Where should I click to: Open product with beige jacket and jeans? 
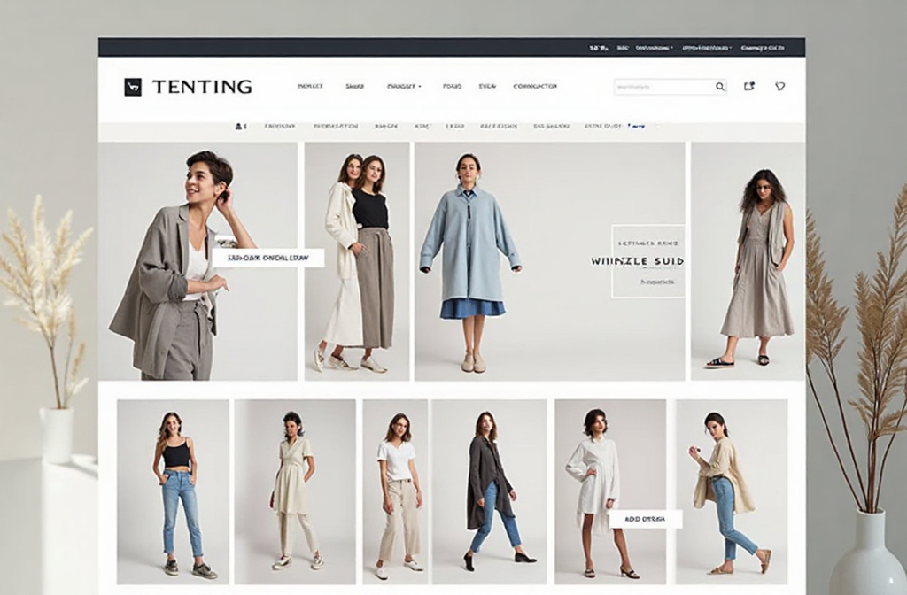[x=731, y=491]
